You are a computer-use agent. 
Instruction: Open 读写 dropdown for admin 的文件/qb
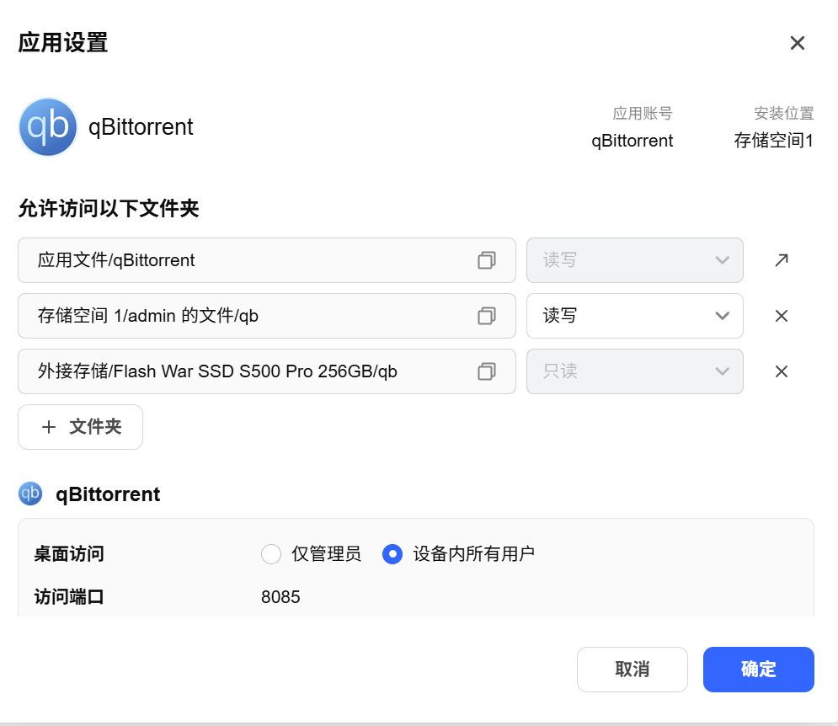(634, 316)
